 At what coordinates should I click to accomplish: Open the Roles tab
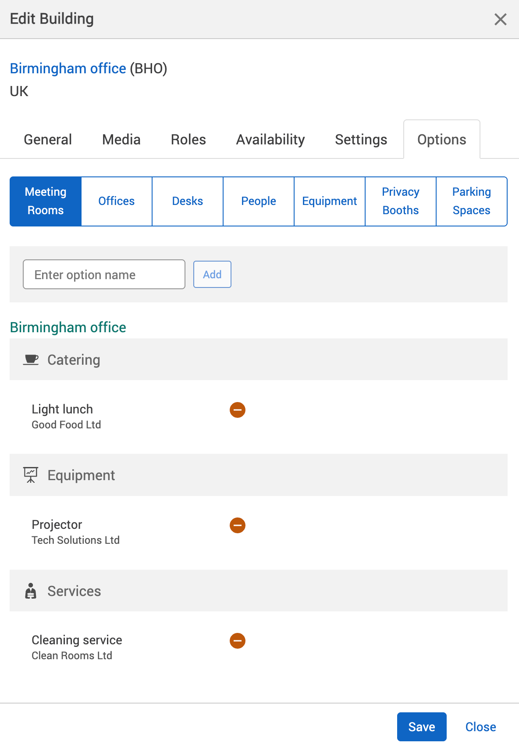(x=188, y=140)
